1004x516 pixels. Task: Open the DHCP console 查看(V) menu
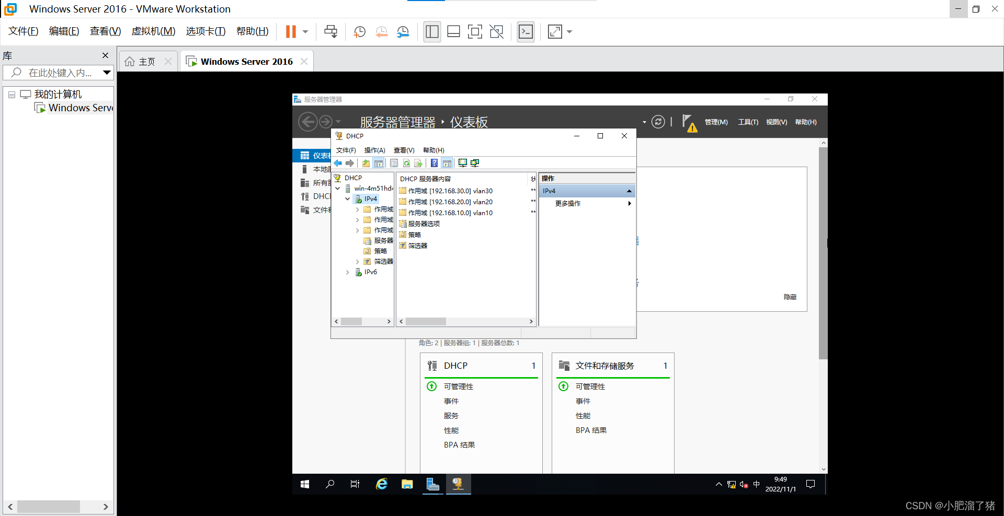(404, 150)
